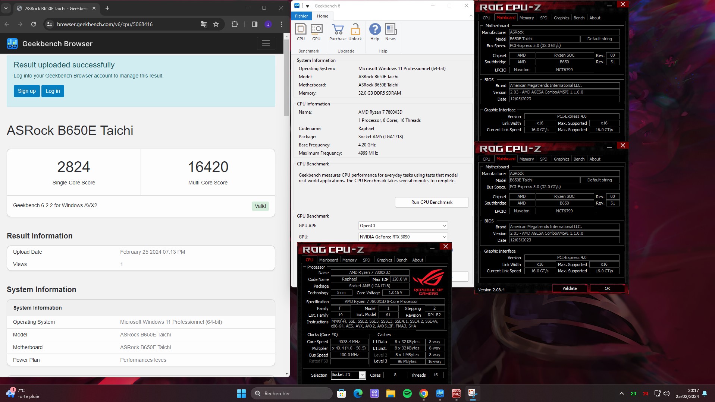Click the translate page icon in address bar
Image resolution: width=715 pixels, height=402 pixels.
click(204, 24)
